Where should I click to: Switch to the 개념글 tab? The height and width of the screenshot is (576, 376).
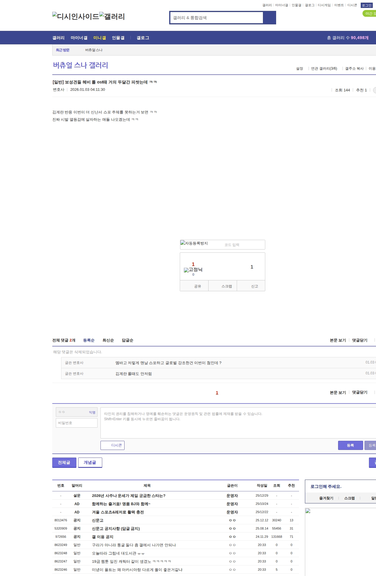(90, 463)
